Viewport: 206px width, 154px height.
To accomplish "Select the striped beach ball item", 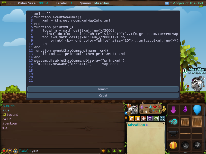I will (173, 145).
